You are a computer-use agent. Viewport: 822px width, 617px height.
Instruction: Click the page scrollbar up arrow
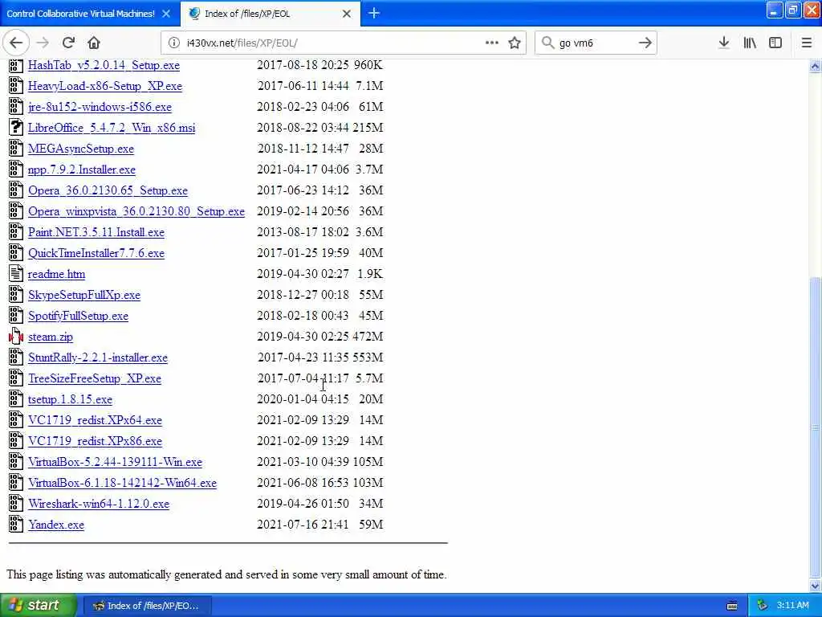pos(815,66)
